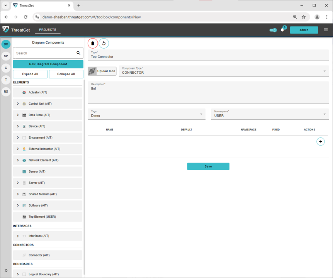Screen dimensions: 333x278
Task: Click New Diagram Component button
Action: pyautogui.click(x=48, y=64)
